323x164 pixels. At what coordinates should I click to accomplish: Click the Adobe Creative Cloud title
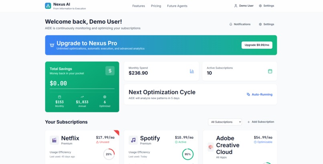tap(228, 145)
